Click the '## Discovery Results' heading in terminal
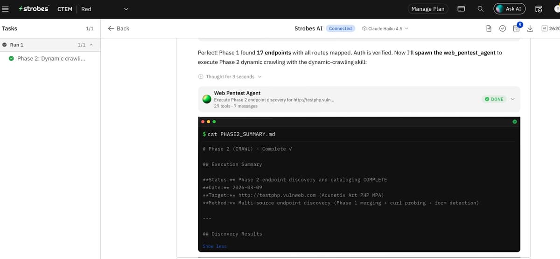The height and width of the screenshot is (259, 560). click(x=232, y=234)
